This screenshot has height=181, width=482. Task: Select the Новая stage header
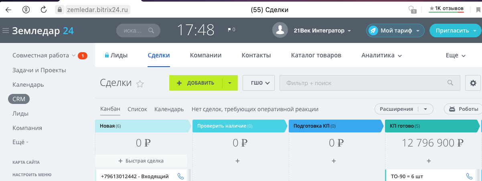point(143,126)
